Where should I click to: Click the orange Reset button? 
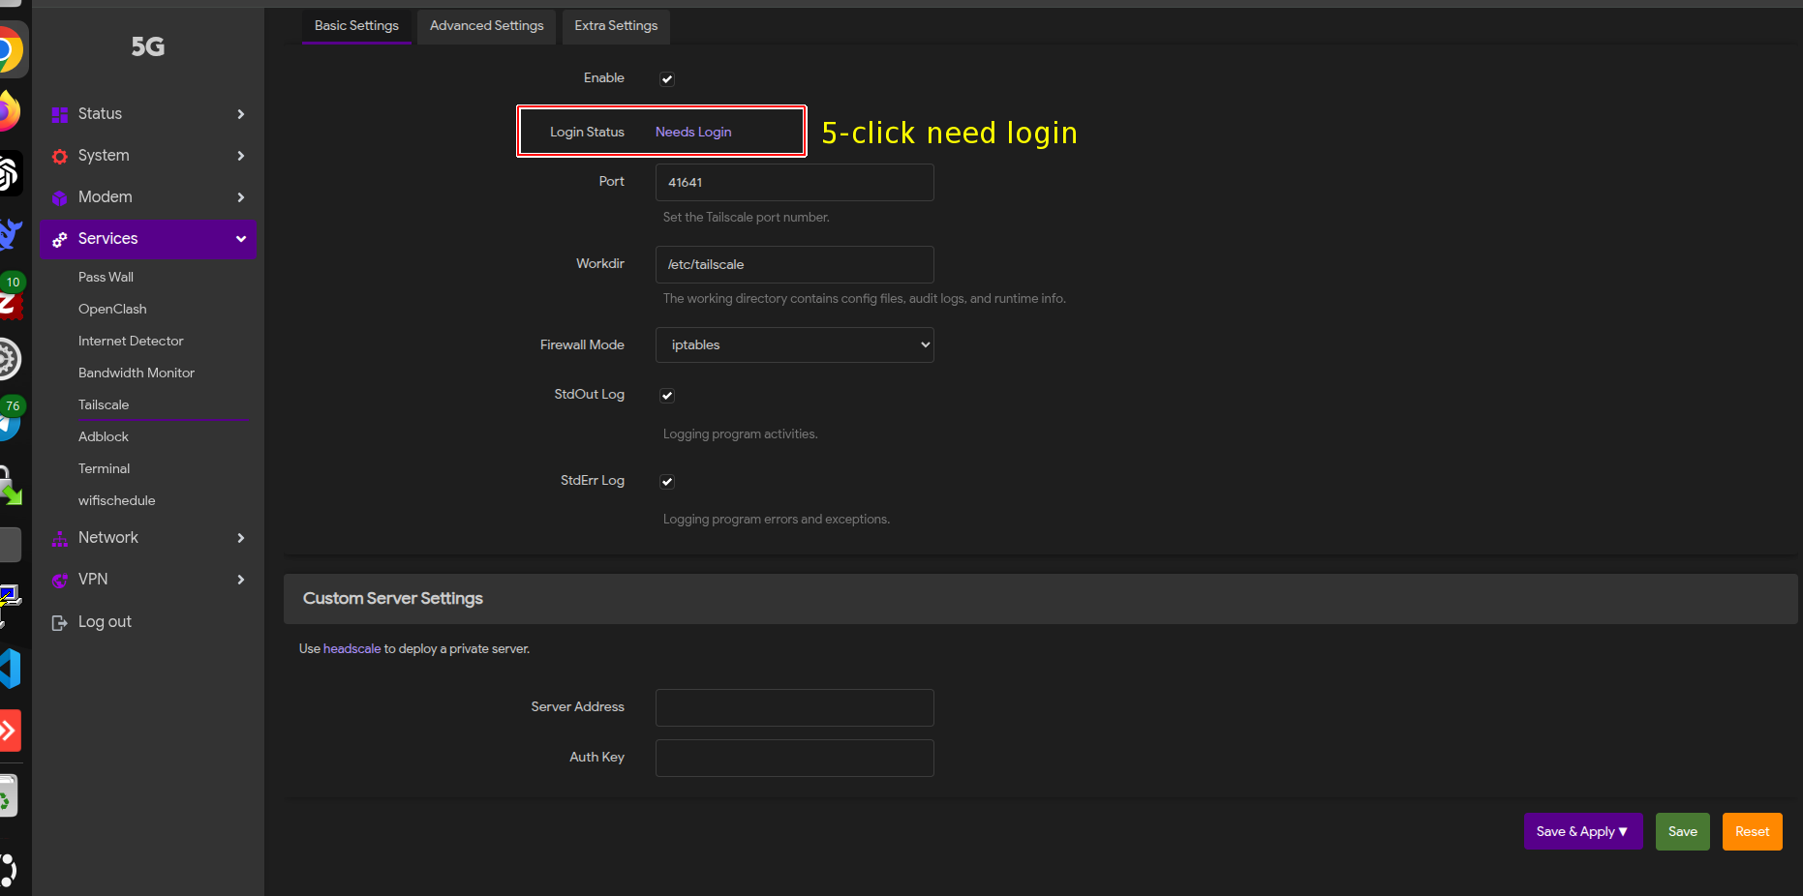[1752, 832]
